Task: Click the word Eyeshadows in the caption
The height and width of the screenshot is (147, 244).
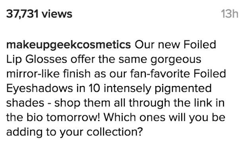Action: pyautogui.click(x=39, y=89)
